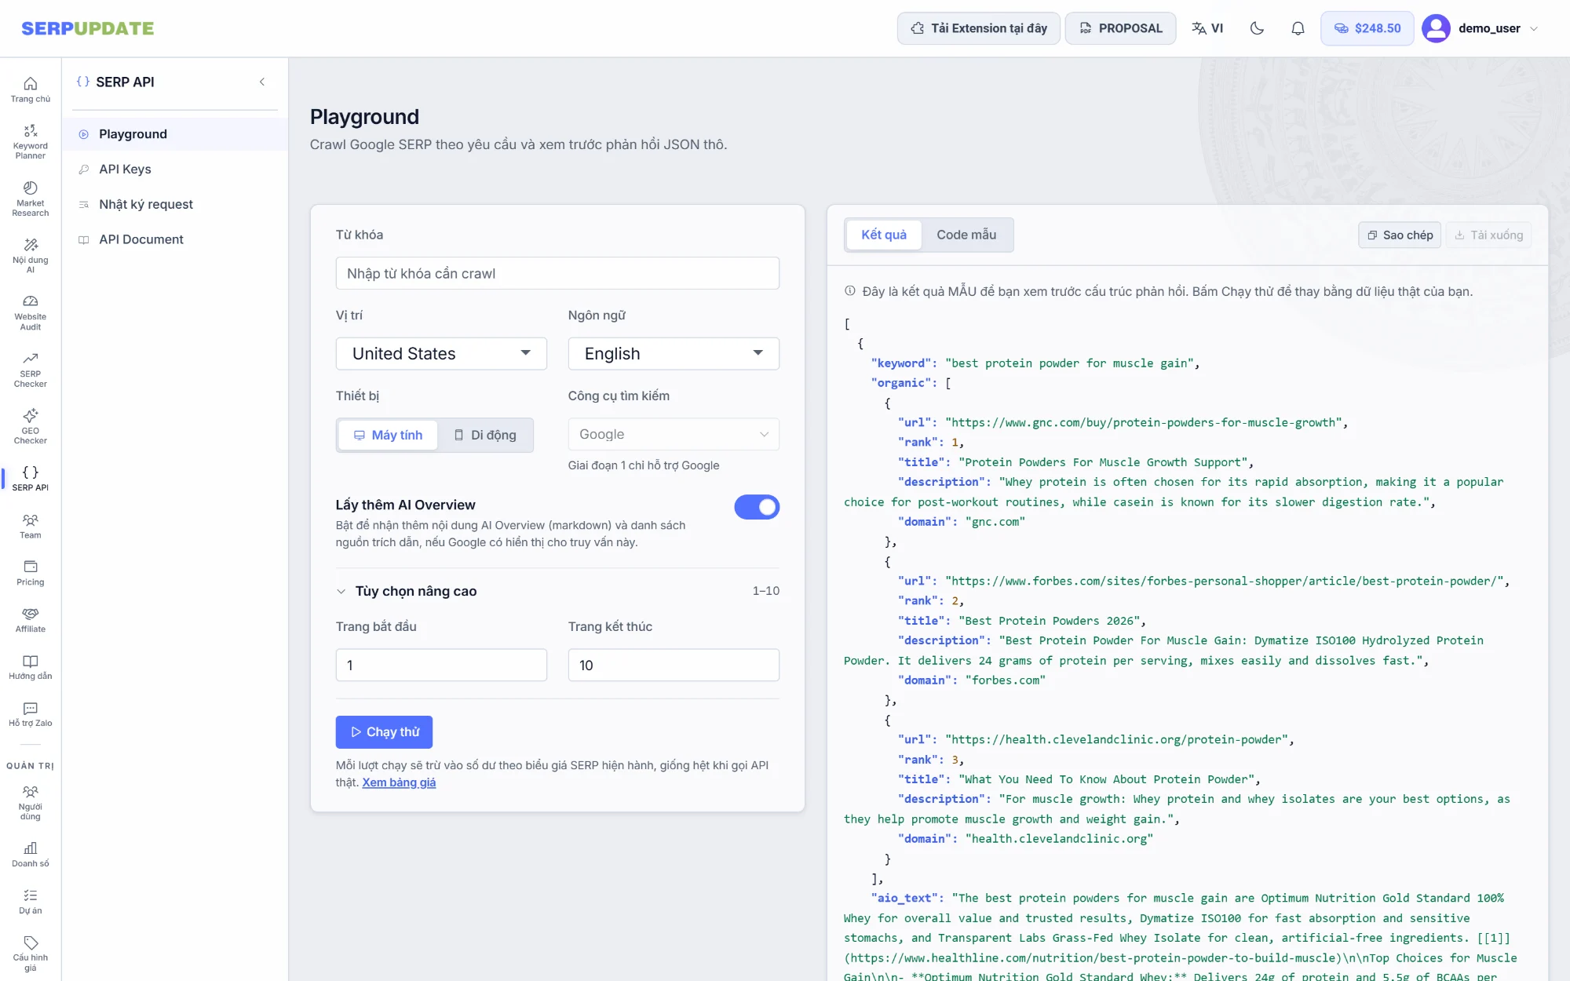
Task: Open Trang chủ home icon in sidebar
Action: 31,89
